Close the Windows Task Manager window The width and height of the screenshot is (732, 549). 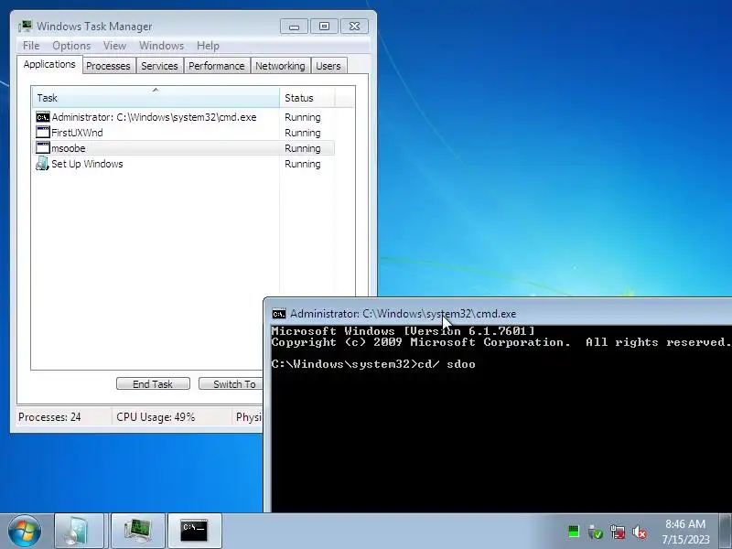pos(354,27)
